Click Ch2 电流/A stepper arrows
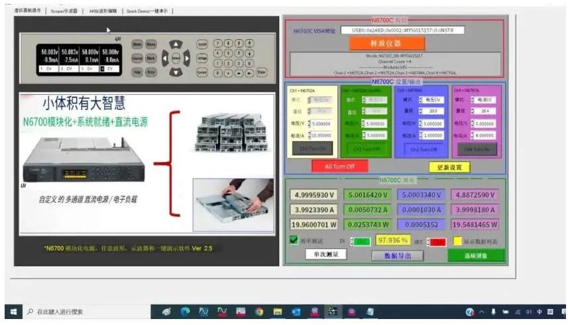Screen dimensions: 568x325 [363, 135]
